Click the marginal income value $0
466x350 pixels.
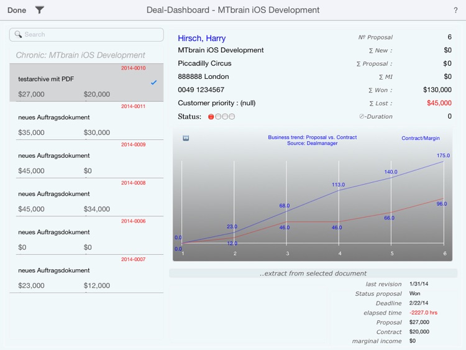[413, 341]
